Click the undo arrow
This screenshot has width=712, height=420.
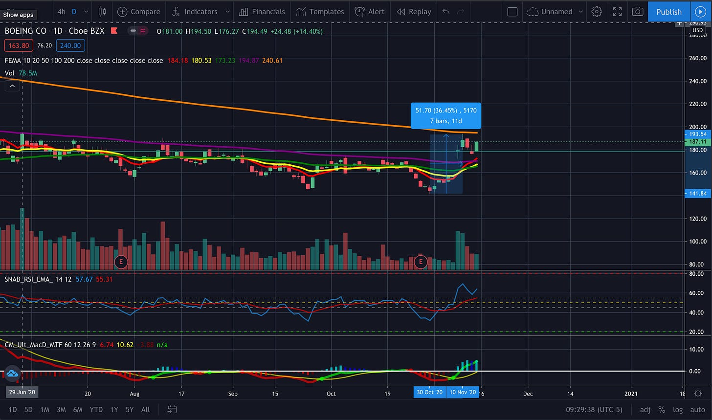point(445,11)
